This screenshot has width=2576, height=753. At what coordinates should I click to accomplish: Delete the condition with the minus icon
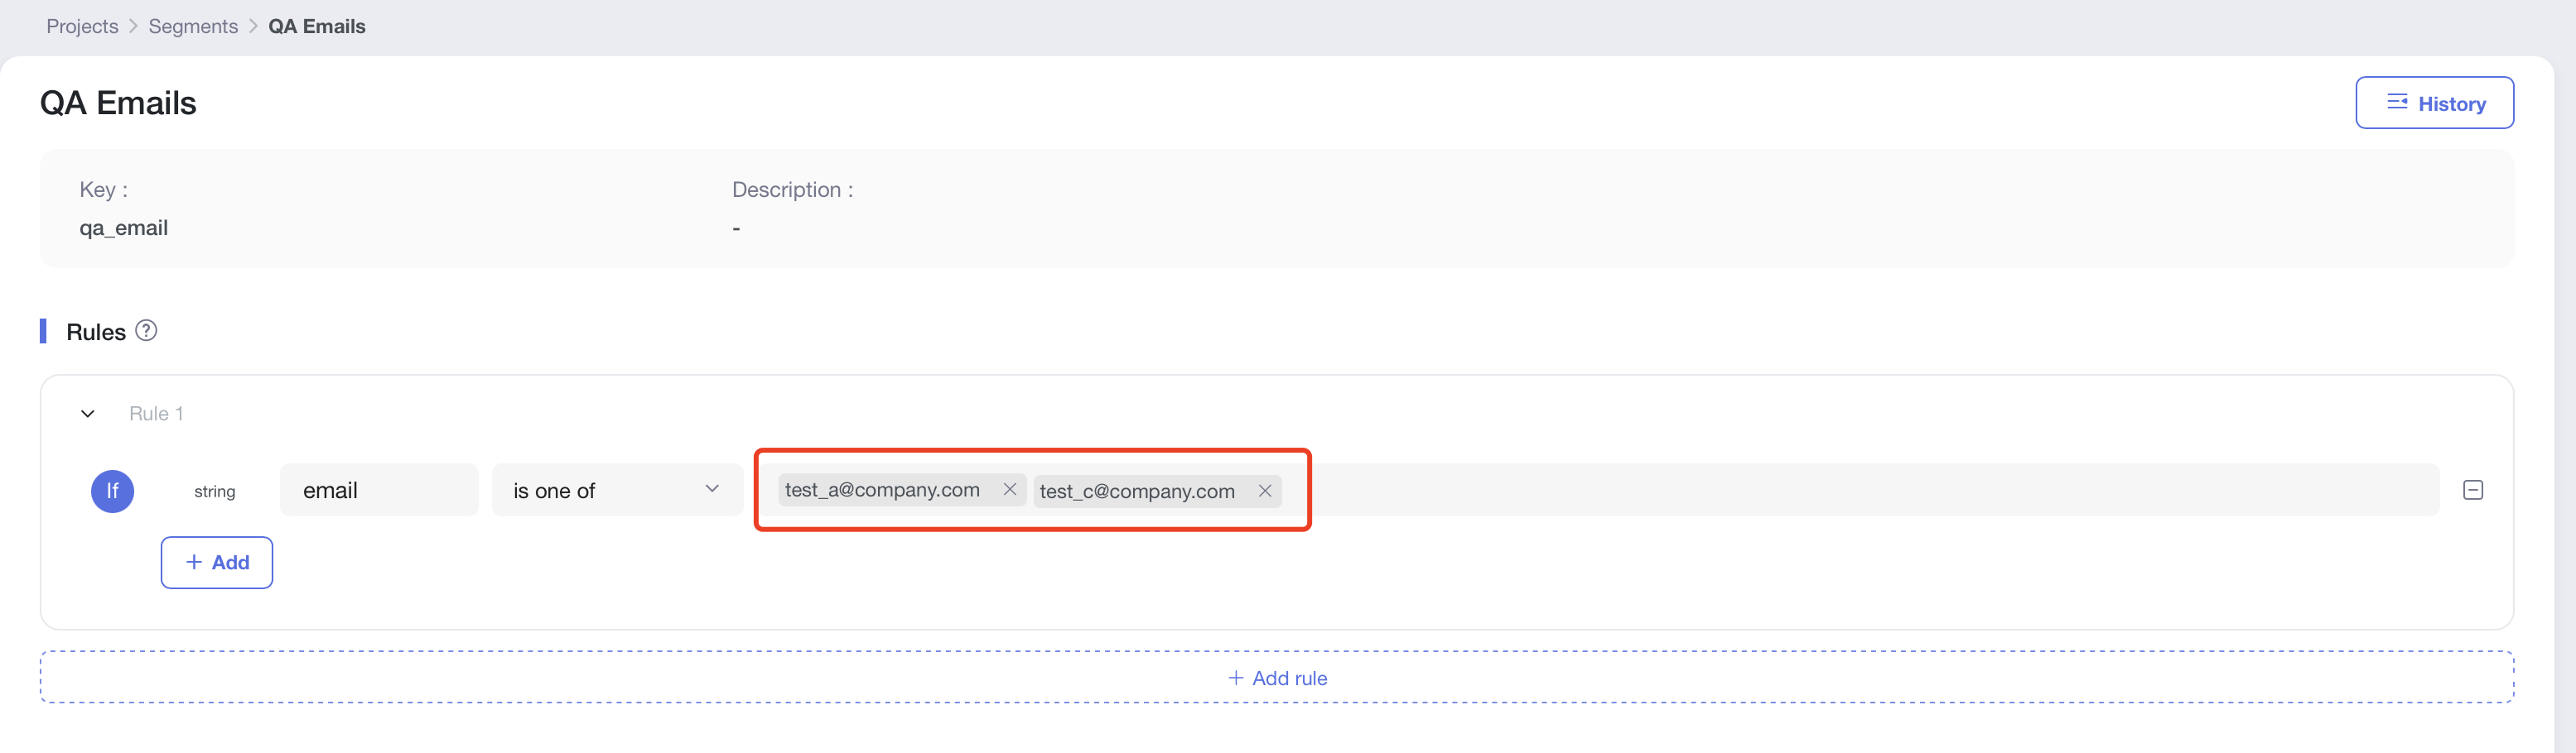[2472, 491]
